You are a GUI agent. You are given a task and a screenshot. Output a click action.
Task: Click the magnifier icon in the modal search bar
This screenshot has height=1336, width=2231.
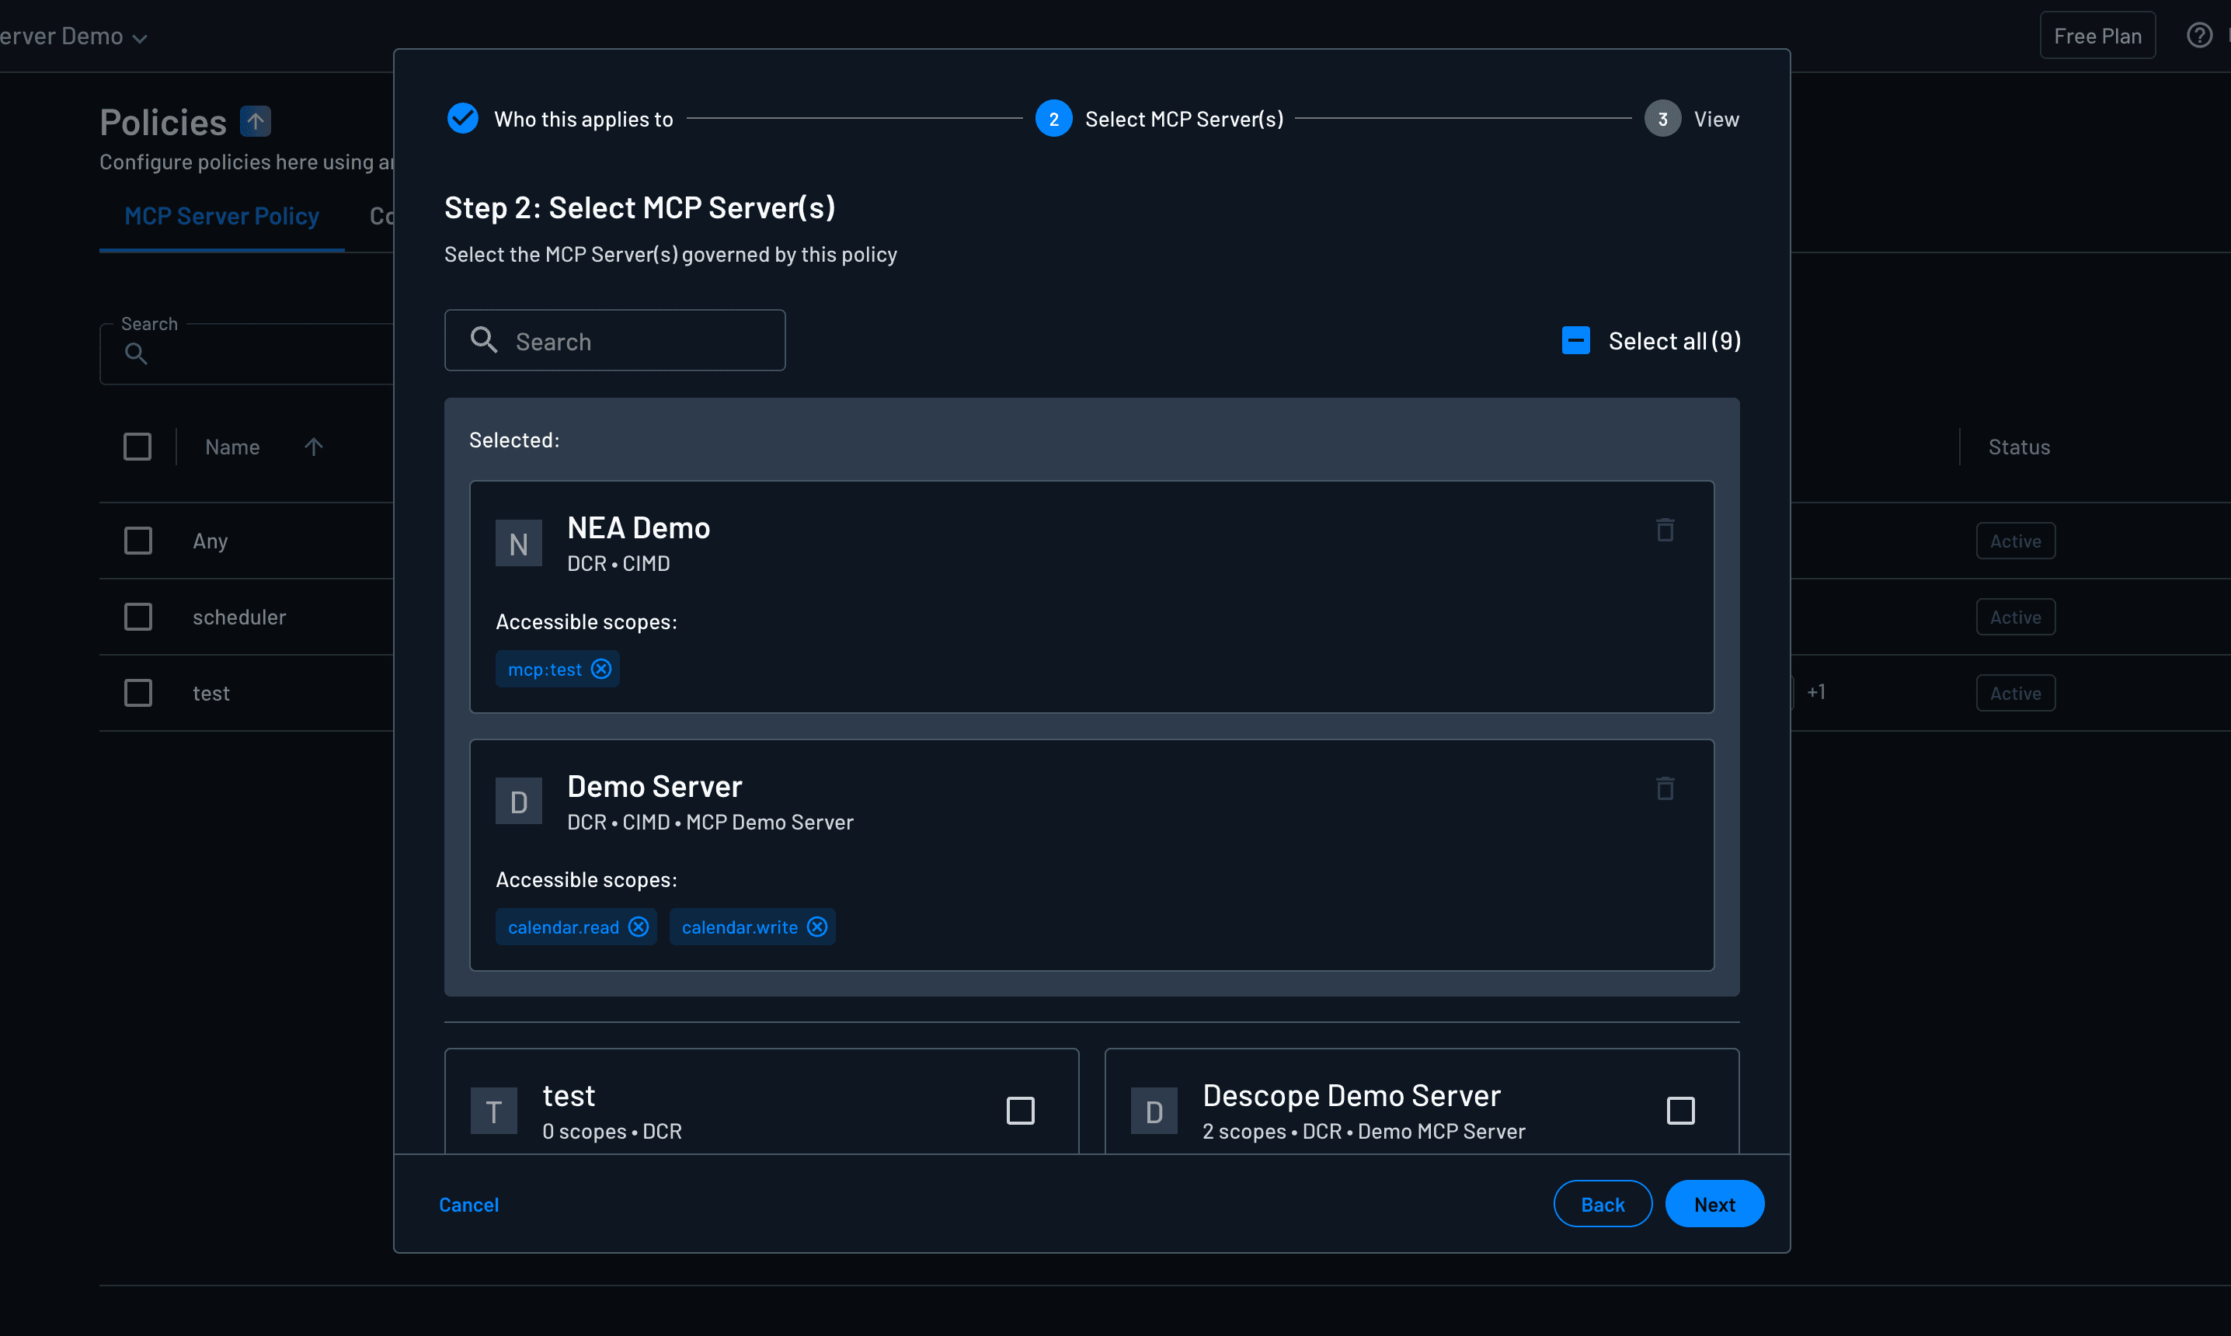[483, 339]
